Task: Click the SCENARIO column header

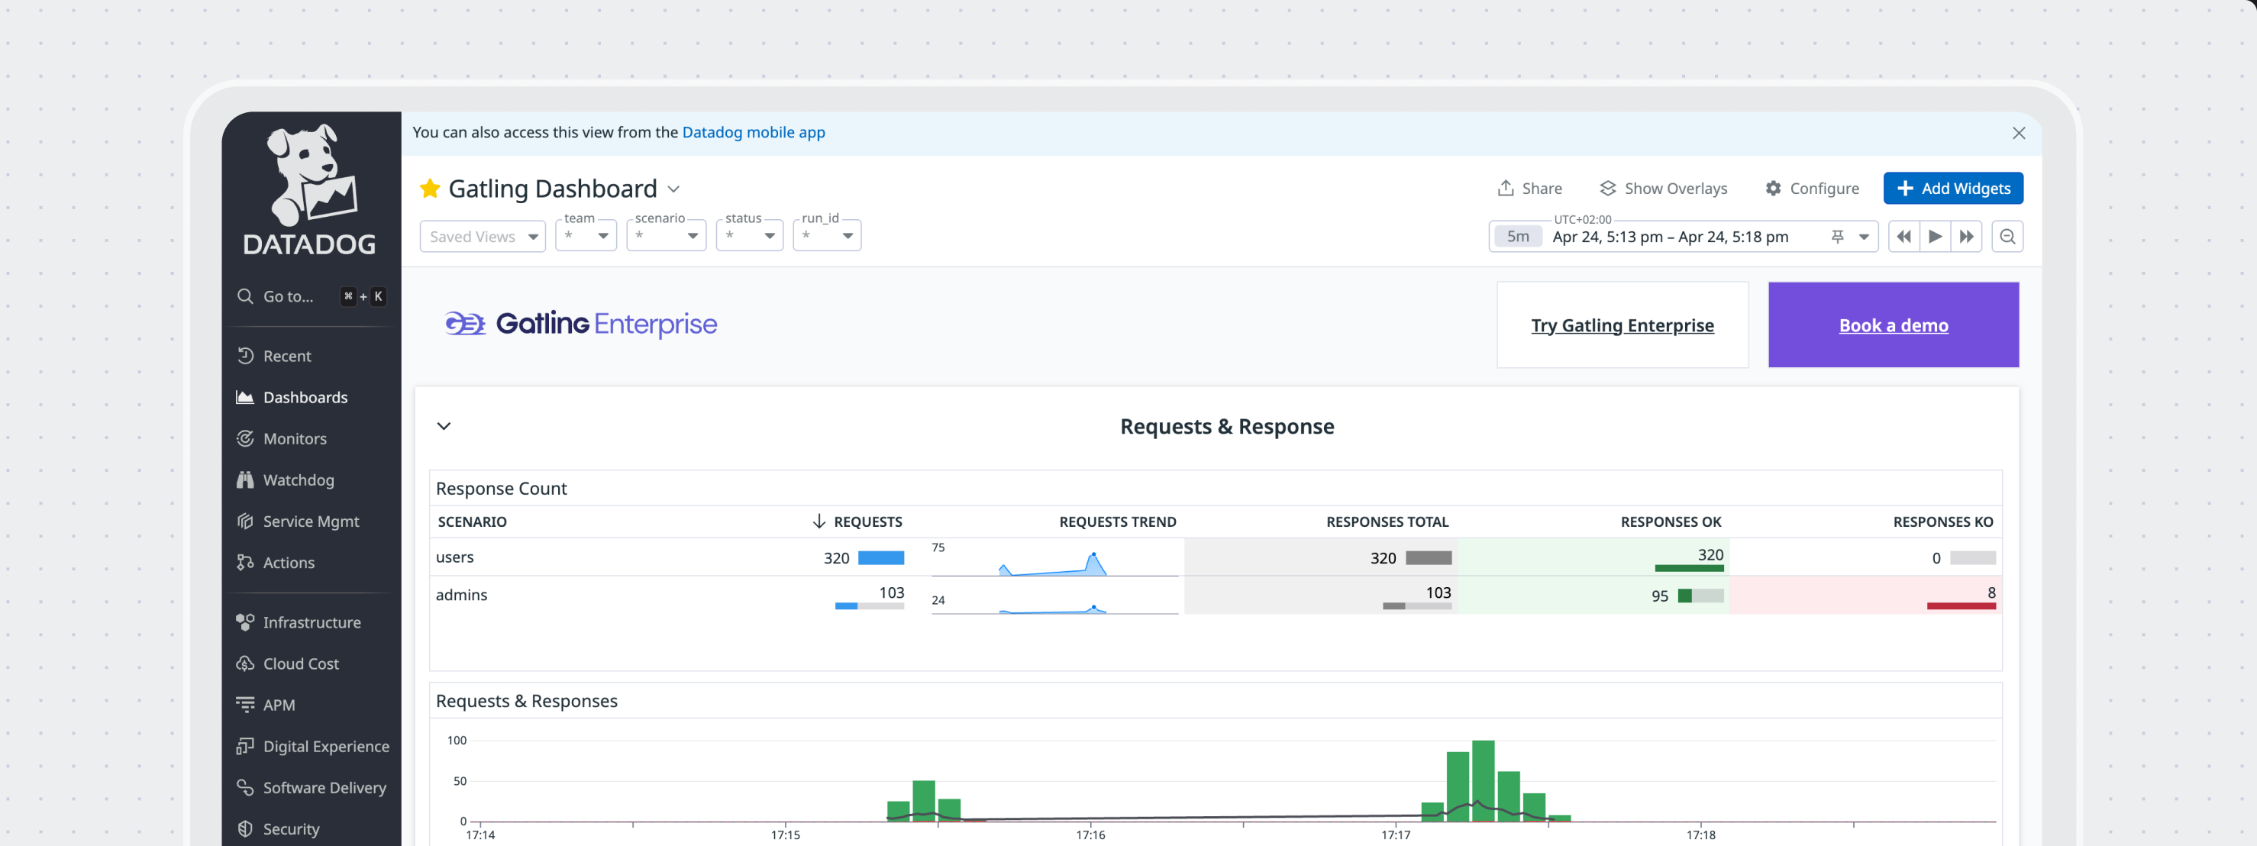Action: tap(471, 521)
